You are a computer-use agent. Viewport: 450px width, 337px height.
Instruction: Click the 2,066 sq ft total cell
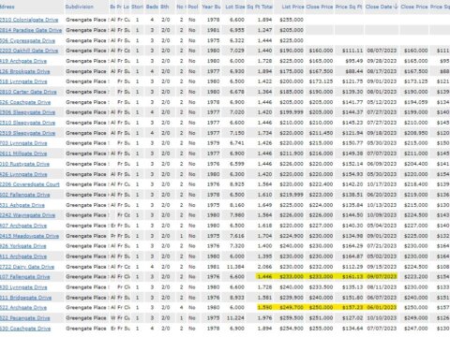click(x=264, y=267)
